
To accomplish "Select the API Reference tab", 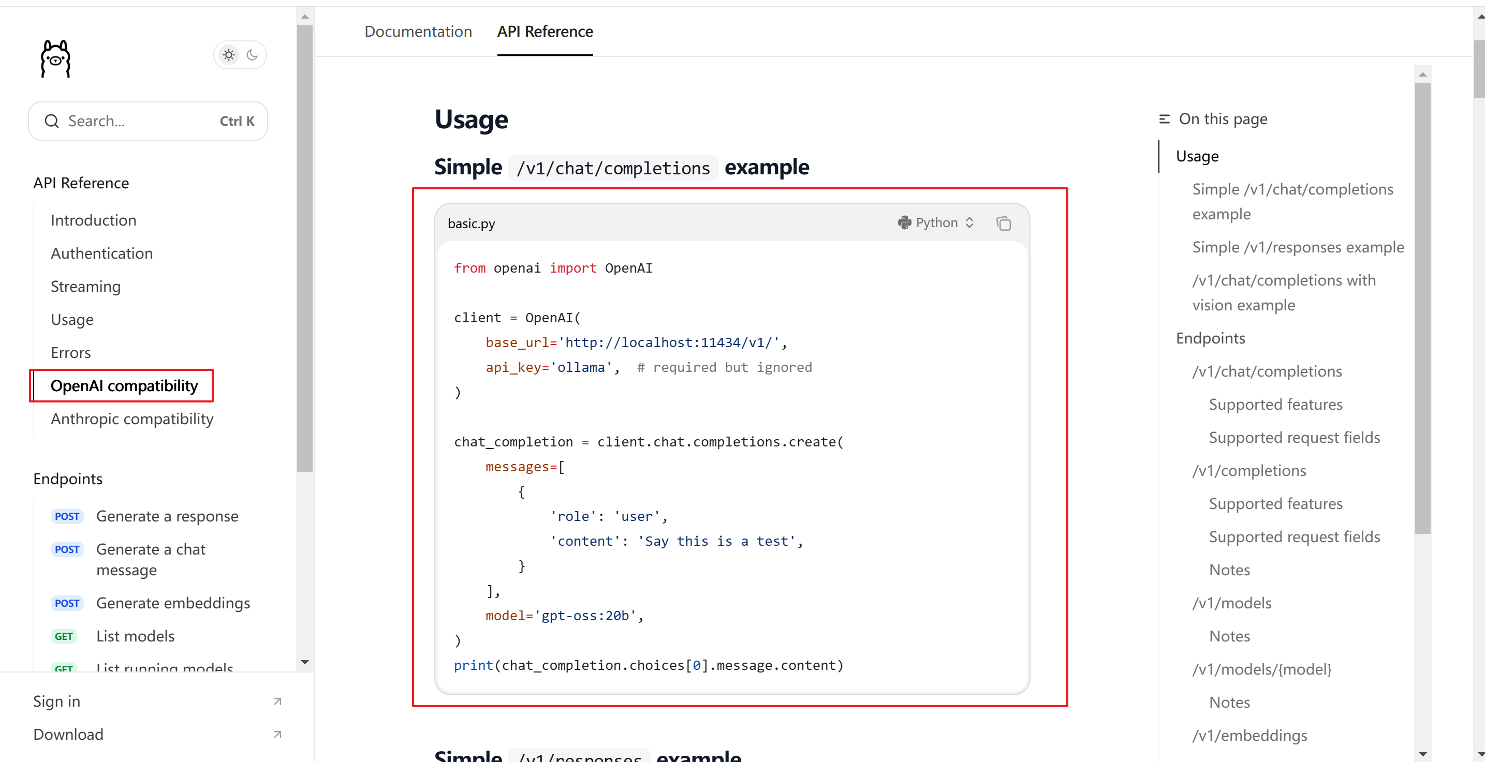I will 545,32.
